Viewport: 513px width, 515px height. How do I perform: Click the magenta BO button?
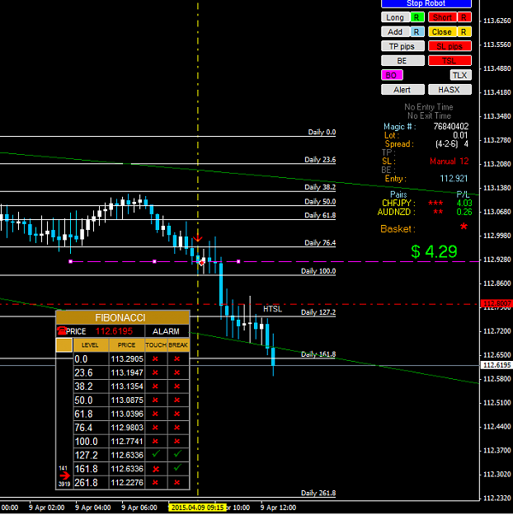(392, 75)
